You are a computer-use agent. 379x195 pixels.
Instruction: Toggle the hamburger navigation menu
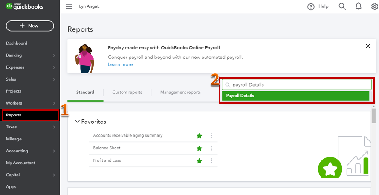click(x=69, y=6)
